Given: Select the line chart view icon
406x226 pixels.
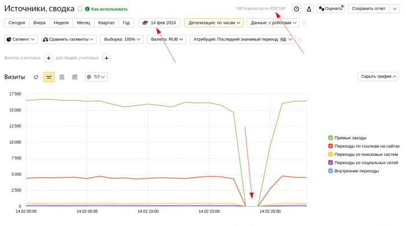Looking at the screenshot, I should 49,77.
